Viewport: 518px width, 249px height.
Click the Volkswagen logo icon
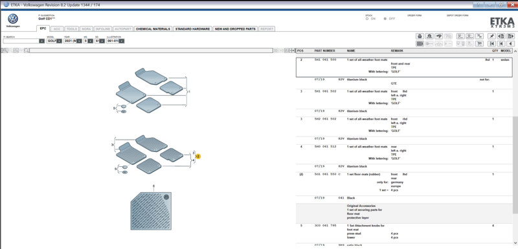[13, 19]
